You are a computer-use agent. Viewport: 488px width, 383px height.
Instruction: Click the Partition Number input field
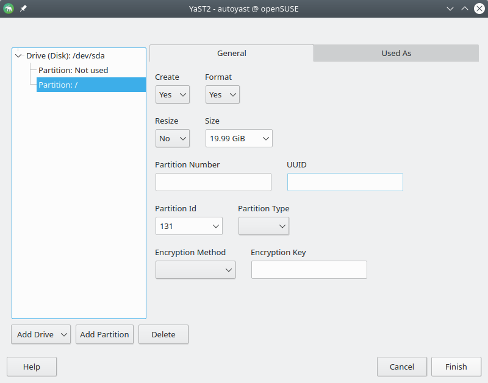coord(213,182)
